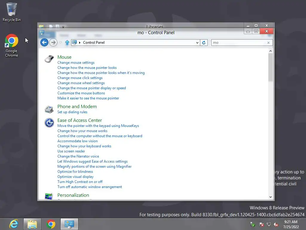Open Move the pointer with the keypad using MouseKeys
Image resolution: width=306 pixels, height=230 pixels.
coord(98,126)
